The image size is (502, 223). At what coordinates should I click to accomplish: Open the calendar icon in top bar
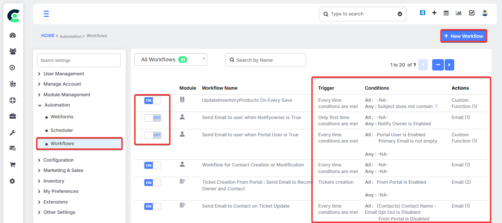pyautogui.click(x=446, y=13)
